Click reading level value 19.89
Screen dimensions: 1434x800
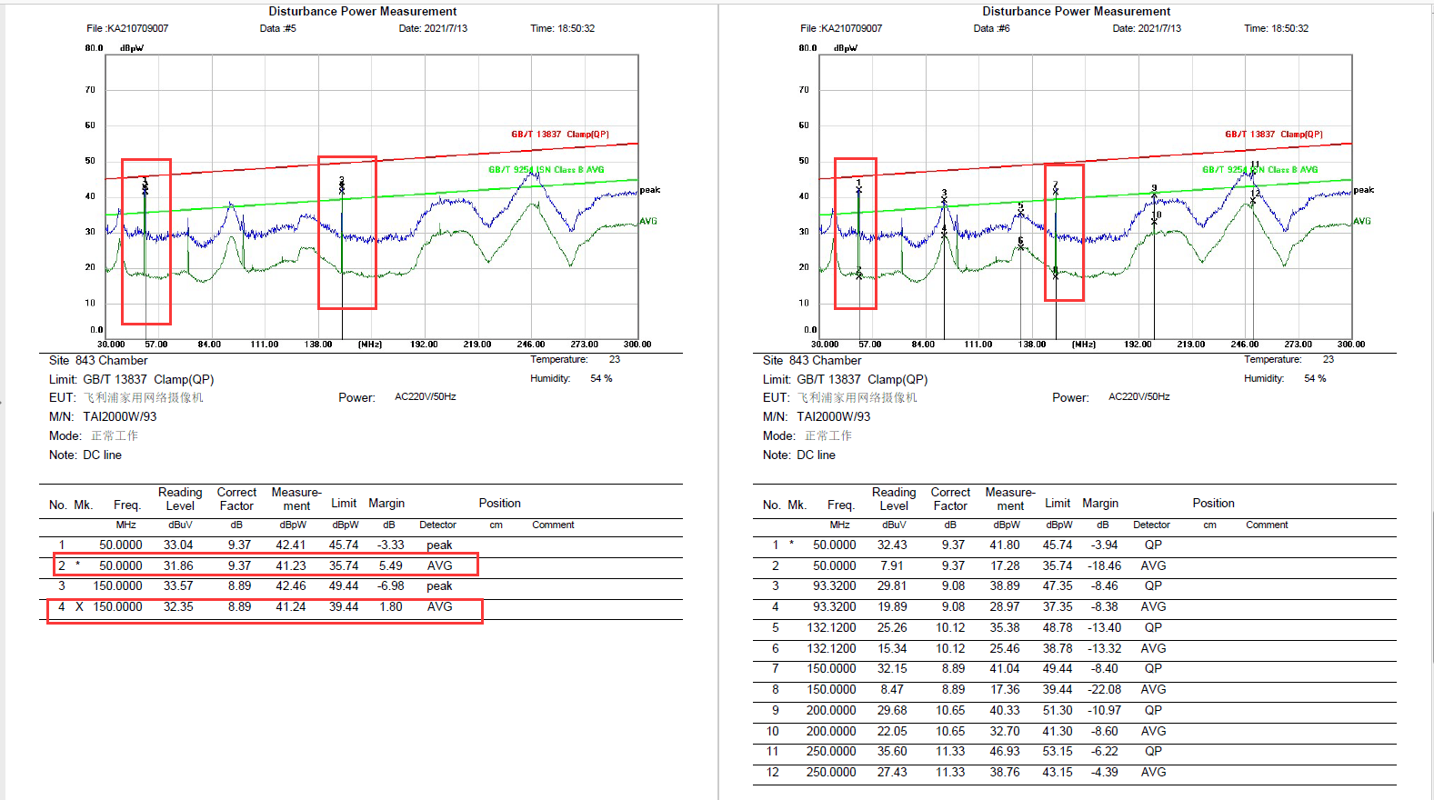click(x=892, y=606)
